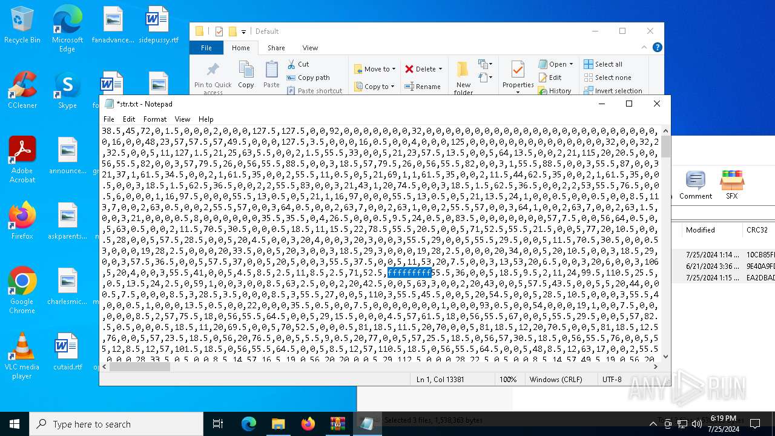
Task: Click the Copy icon in Explorer ribbon
Action: tap(246, 70)
